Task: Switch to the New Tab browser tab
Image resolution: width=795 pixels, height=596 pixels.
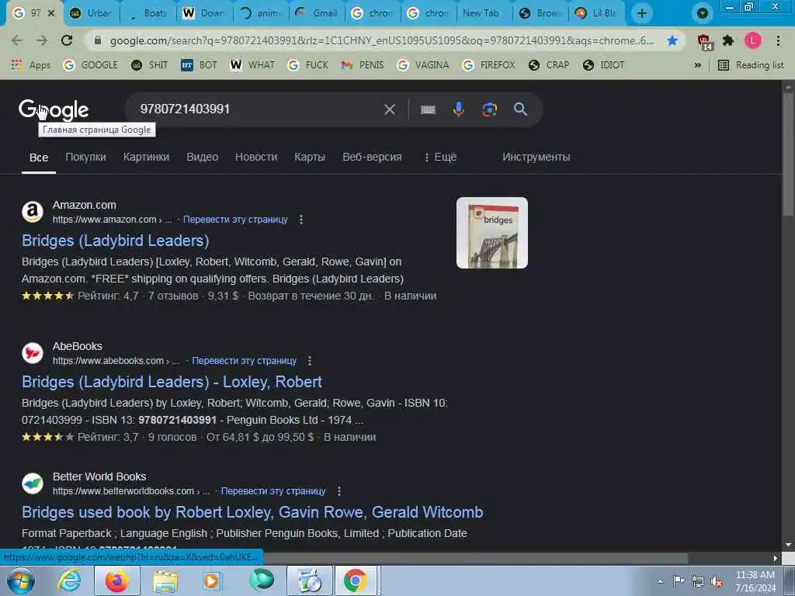Action: pos(480,13)
